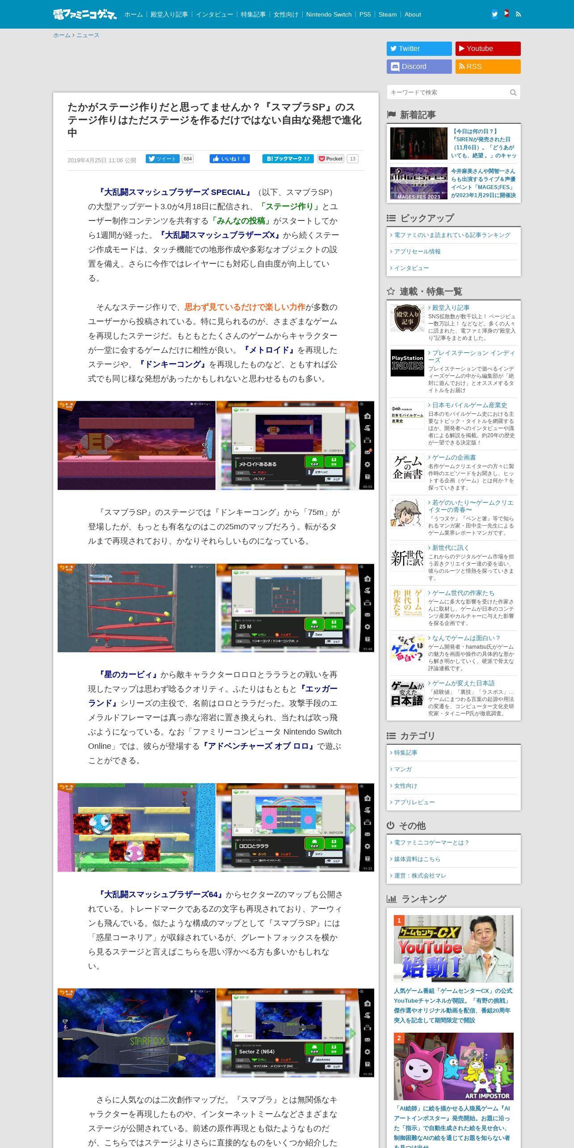Open the MAGES;FES 2023 article thumbnail
574x1148 pixels.
click(x=419, y=183)
